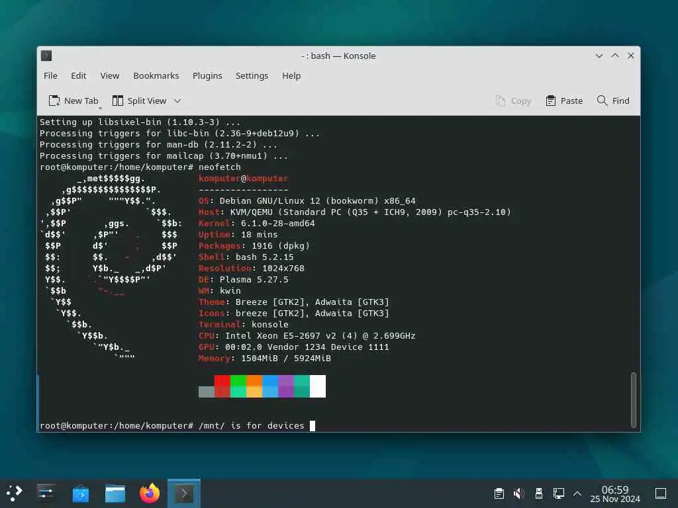This screenshot has width=678, height=508.
Task: Click the terminal command prompt line
Action: pyautogui.click(x=177, y=425)
